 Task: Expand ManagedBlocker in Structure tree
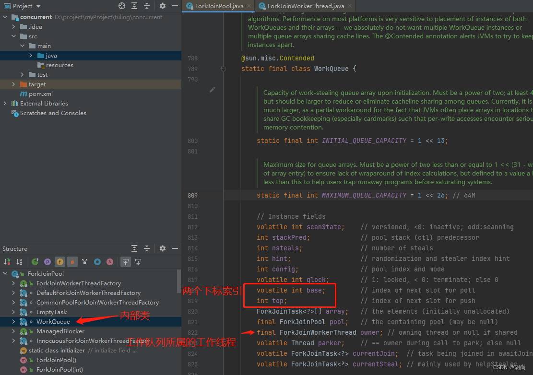pyautogui.click(x=13, y=331)
